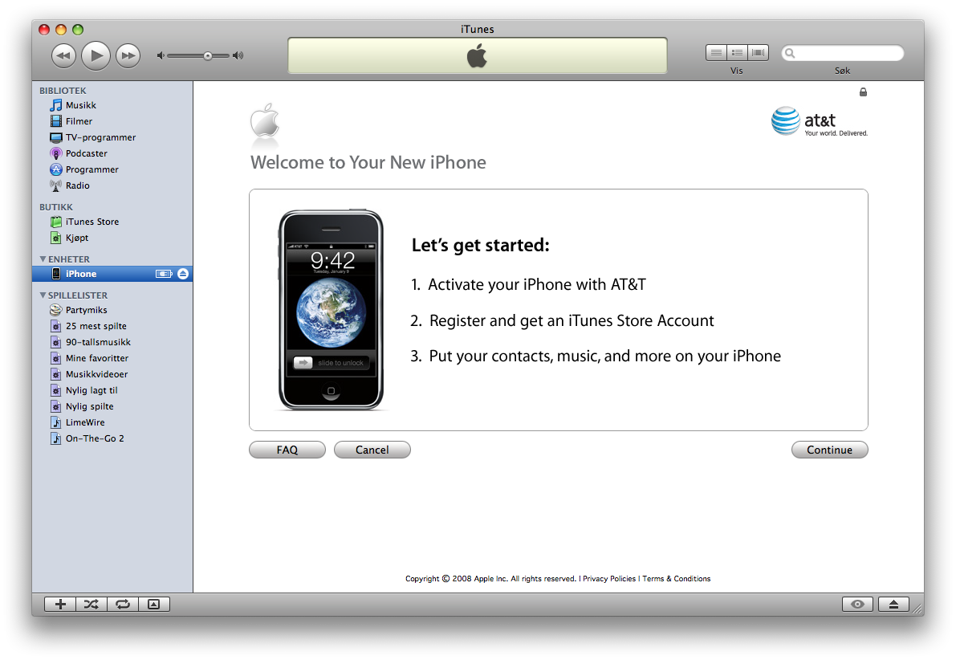
Task: Open the Privacy Policies link
Action: point(609,579)
